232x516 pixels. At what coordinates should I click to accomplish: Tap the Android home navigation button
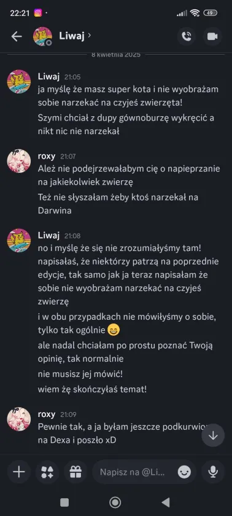pyautogui.click(x=115, y=502)
